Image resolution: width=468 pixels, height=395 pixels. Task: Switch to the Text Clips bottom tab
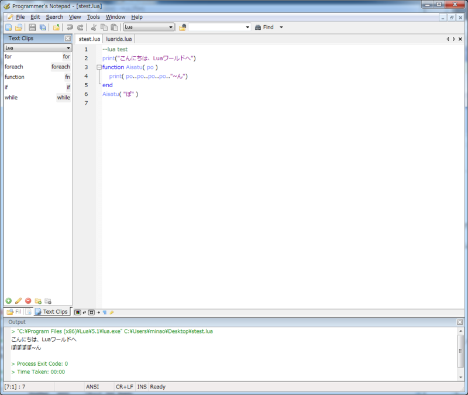tap(51, 312)
